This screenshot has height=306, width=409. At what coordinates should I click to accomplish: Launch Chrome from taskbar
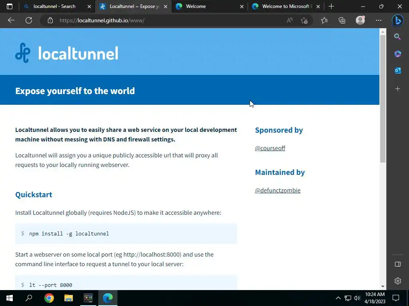(x=49, y=298)
